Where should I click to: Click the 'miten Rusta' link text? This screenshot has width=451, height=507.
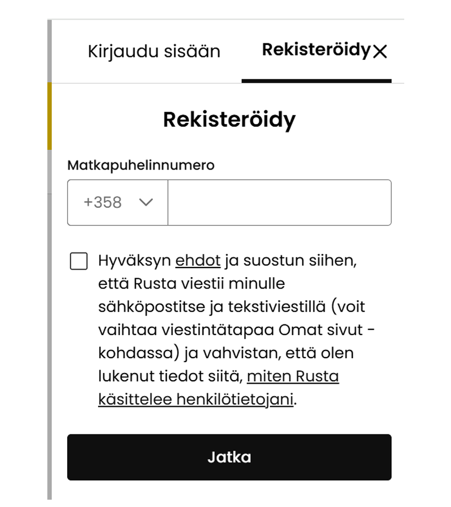(293, 376)
